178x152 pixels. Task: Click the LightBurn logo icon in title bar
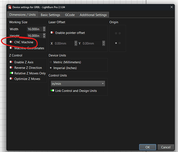pyautogui.click(x=10, y=7)
